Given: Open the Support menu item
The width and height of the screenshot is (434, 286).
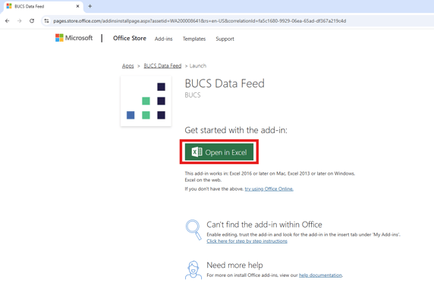Looking at the screenshot, I should pyautogui.click(x=225, y=39).
